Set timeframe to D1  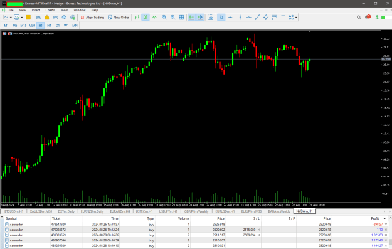58,26
